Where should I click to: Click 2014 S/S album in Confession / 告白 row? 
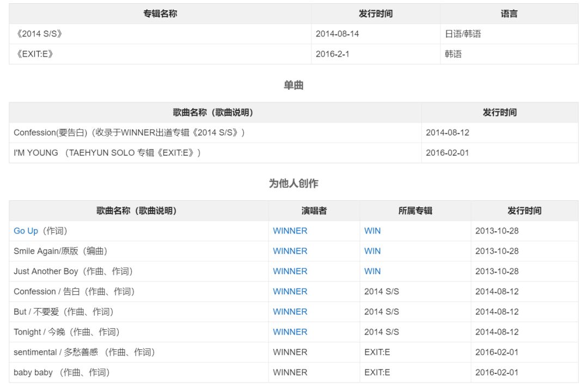[381, 292]
